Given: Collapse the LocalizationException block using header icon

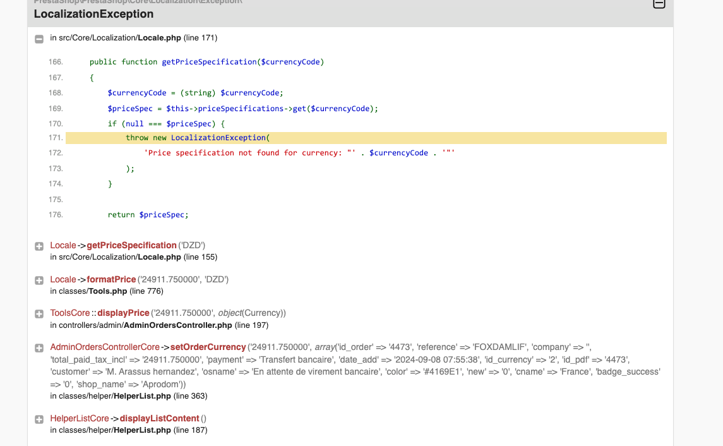Looking at the screenshot, I should pos(659,4).
